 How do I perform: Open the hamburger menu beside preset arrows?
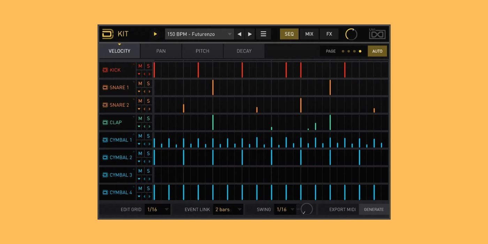coord(264,34)
